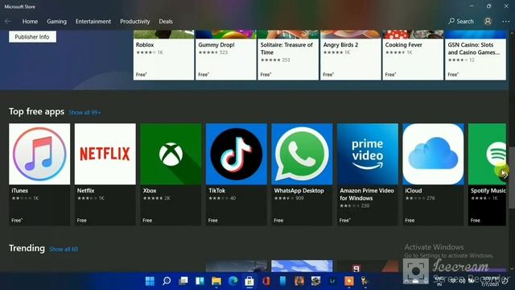Switch to the Productivity tab
The width and height of the screenshot is (515, 290).
point(135,22)
